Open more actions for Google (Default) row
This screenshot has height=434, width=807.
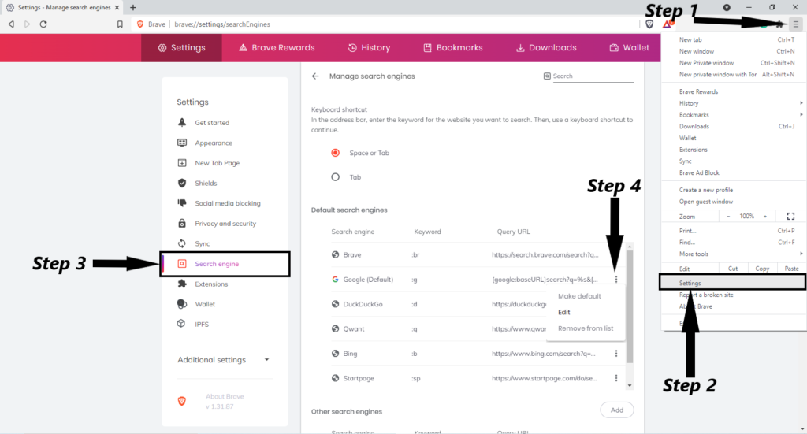click(616, 279)
